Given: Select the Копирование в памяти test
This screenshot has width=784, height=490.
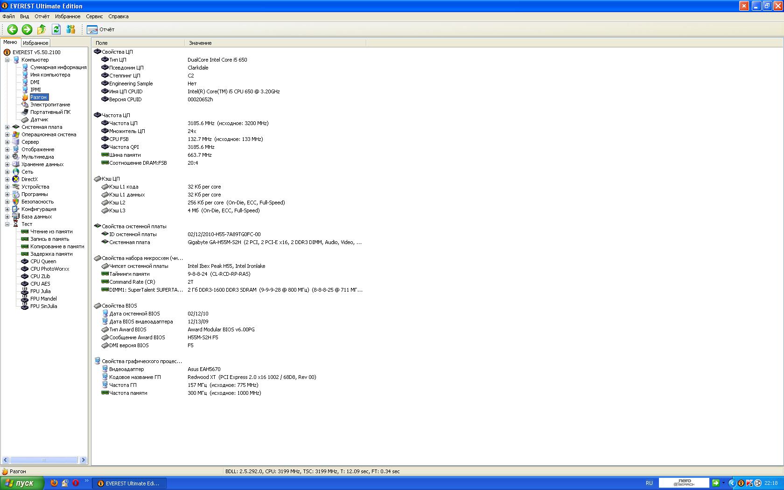Looking at the screenshot, I should point(57,246).
